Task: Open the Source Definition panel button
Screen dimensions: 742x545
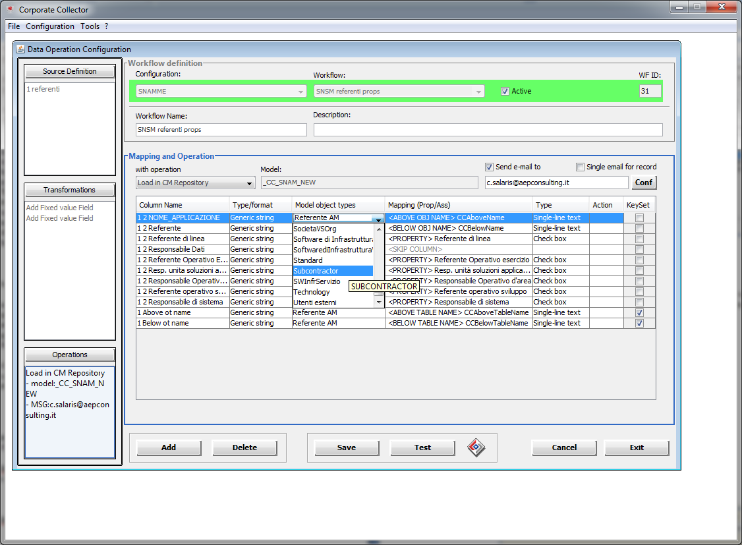Action: 70,71
